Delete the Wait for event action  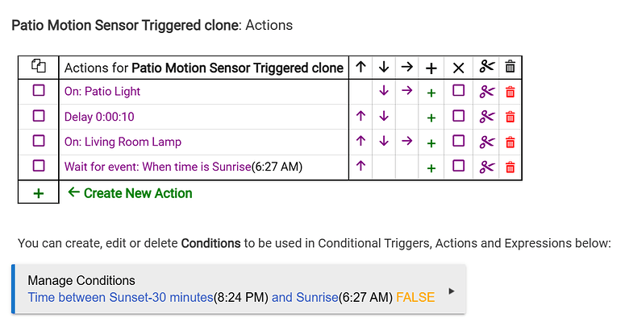click(509, 167)
